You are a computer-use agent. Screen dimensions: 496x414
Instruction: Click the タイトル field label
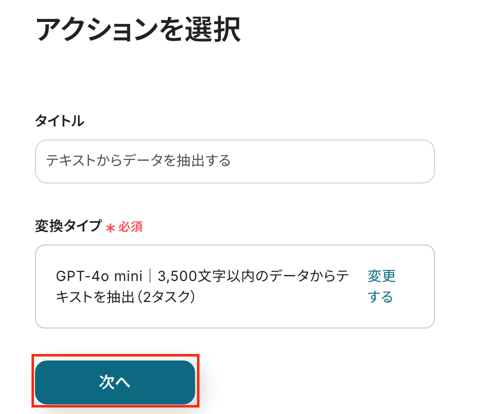tap(59, 120)
